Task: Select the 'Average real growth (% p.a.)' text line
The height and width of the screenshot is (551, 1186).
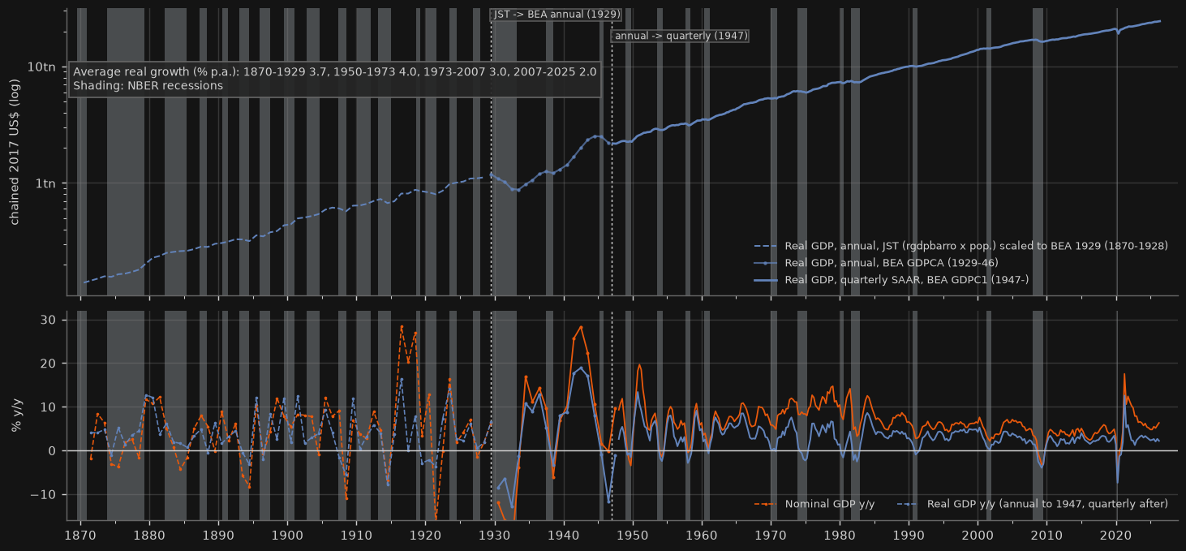Action: (335, 71)
